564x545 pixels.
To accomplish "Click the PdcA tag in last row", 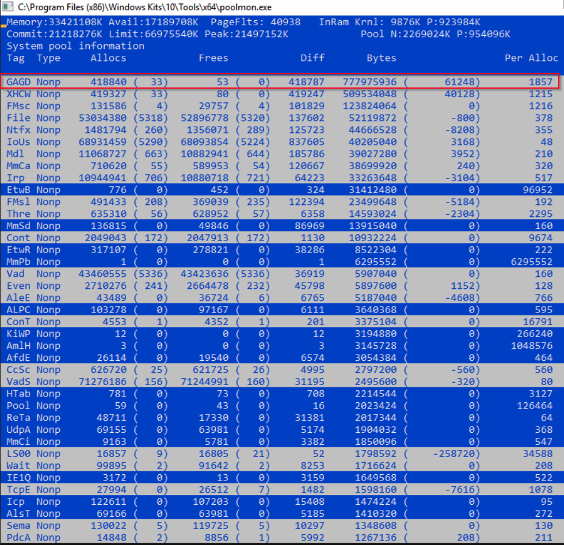I will (18, 538).
